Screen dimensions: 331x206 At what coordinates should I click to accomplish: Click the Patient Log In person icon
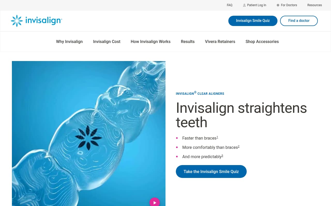(244, 5)
